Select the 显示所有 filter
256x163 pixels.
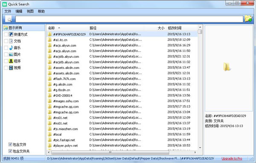pyautogui.click(x=24, y=28)
